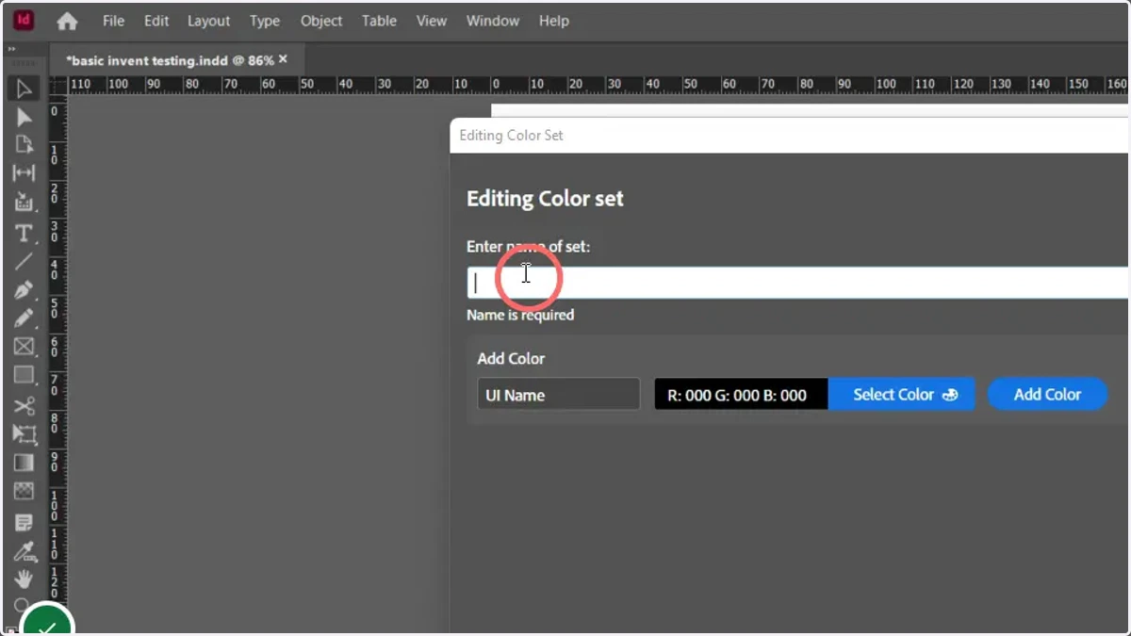The width and height of the screenshot is (1131, 636).
Task: Click the Add Color button
Action: (x=1047, y=395)
